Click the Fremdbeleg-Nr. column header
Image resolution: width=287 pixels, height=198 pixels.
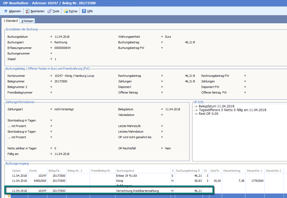101,171
